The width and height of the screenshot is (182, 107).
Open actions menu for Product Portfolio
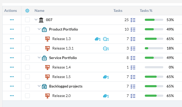[x=12, y=29]
